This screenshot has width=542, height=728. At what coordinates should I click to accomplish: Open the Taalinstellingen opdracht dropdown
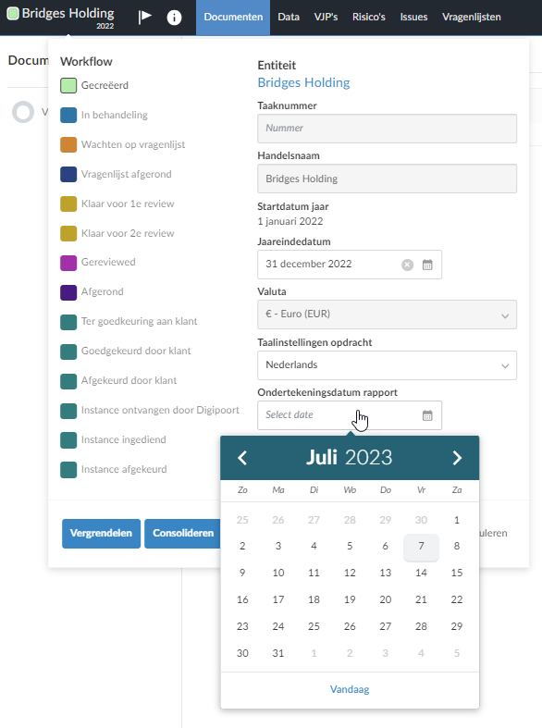[387, 365]
